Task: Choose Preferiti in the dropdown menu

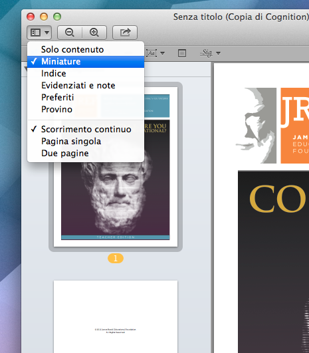Action: click(86, 97)
